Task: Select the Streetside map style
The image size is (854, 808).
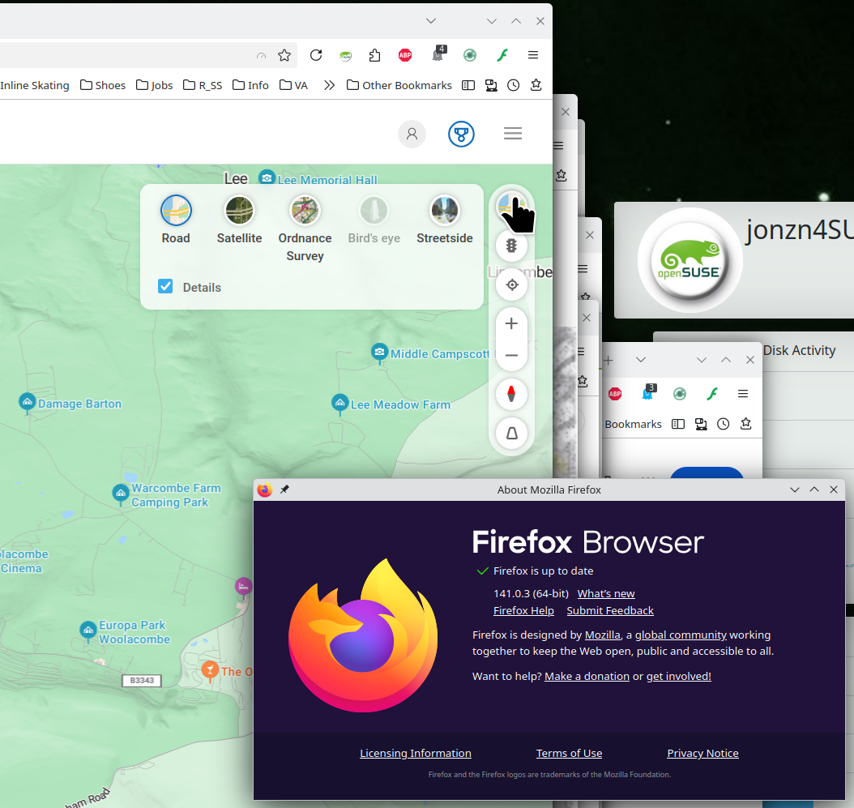Action: pyautogui.click(x=445, y=220)
